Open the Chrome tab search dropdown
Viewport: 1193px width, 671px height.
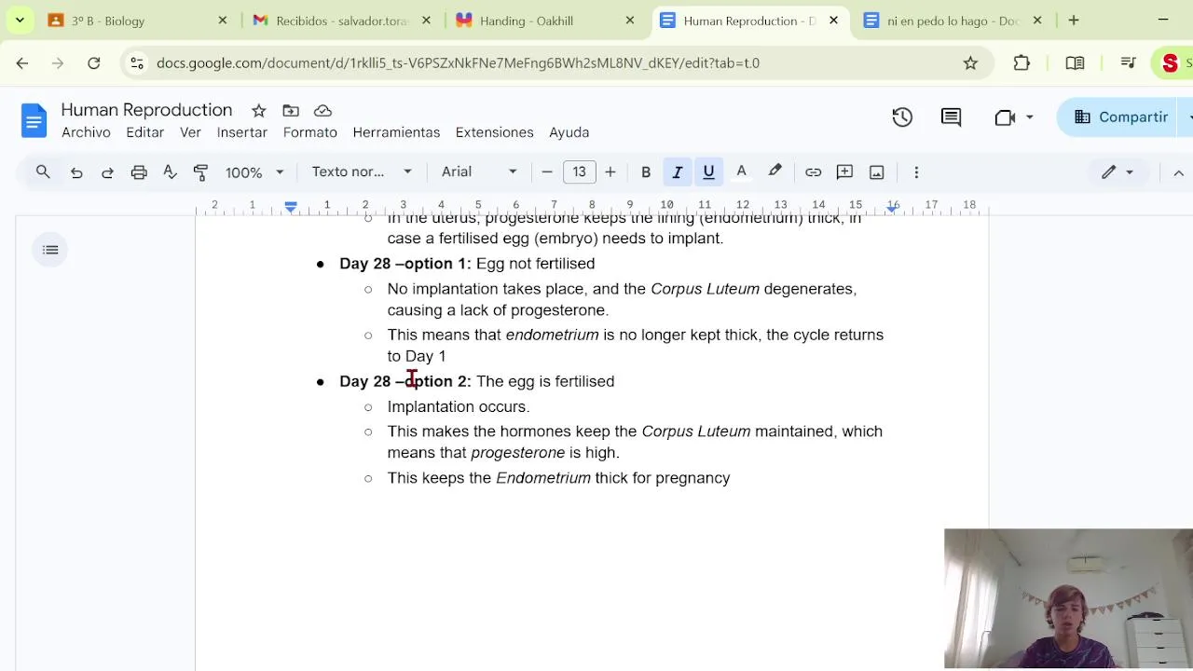(x=20, y=20)
